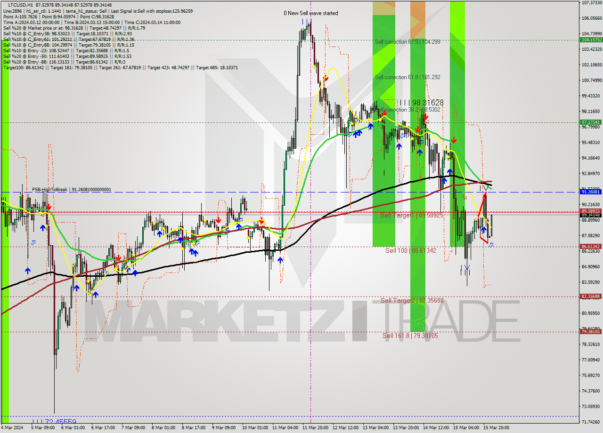Click the 'Target100: 86.61342' info line

[x=120, y=68]
